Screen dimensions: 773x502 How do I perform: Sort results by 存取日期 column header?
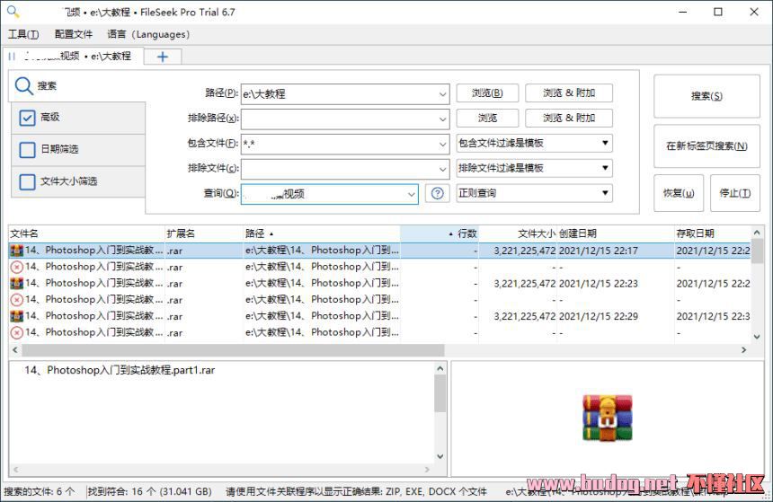click(713, 233)
